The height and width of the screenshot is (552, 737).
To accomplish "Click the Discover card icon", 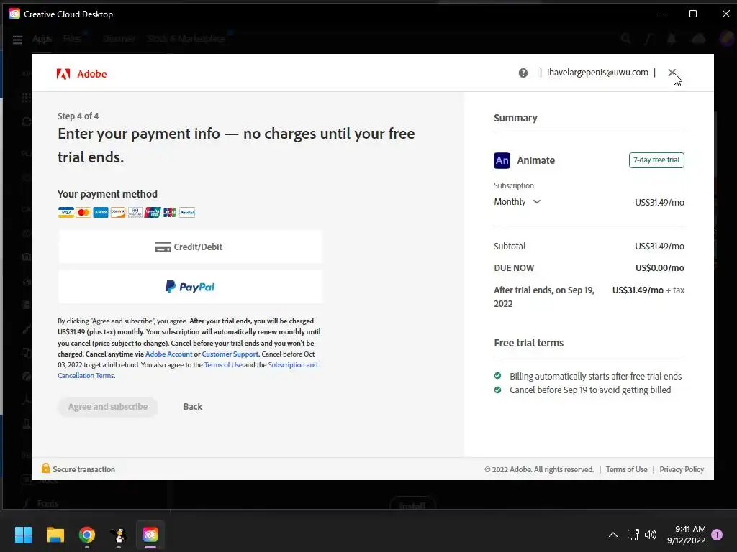I will pyautogui.click(x=118, y=212).
